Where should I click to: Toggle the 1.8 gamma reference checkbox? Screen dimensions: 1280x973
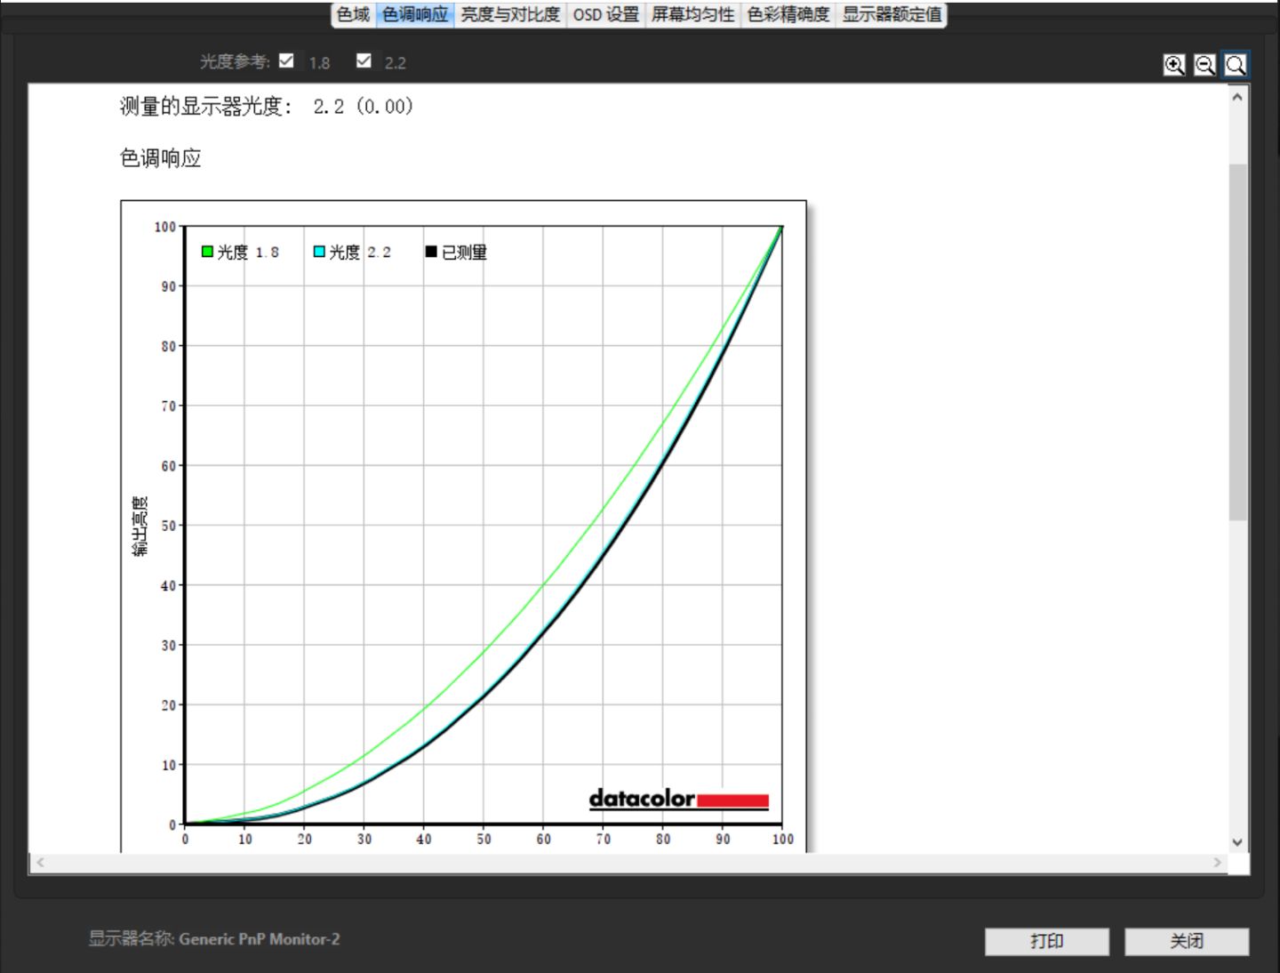click(286, 60)
